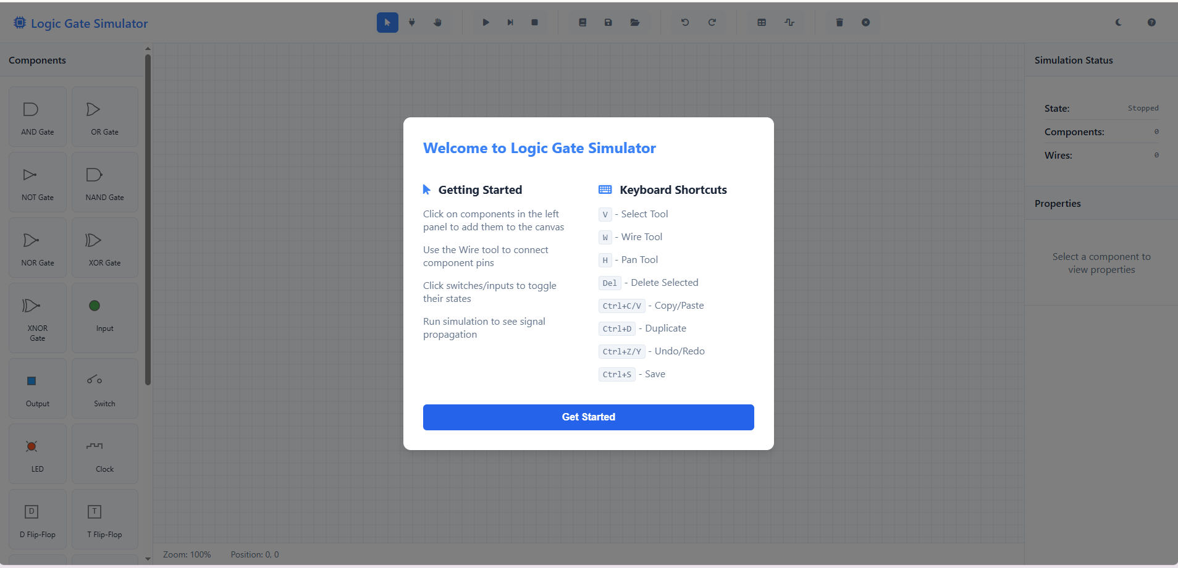Redo the last undone action

pyautogui.click(x=712, y=22)
